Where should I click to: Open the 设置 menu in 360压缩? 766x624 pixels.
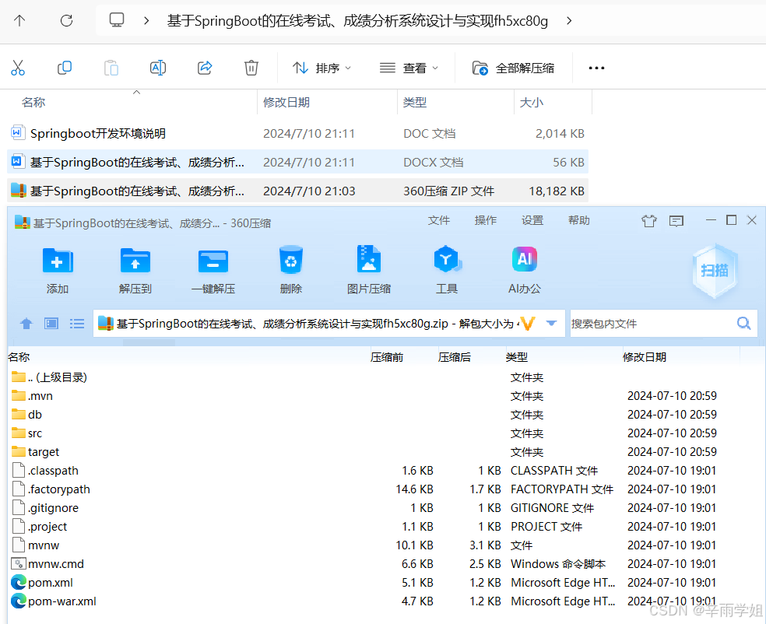point(532,220)
